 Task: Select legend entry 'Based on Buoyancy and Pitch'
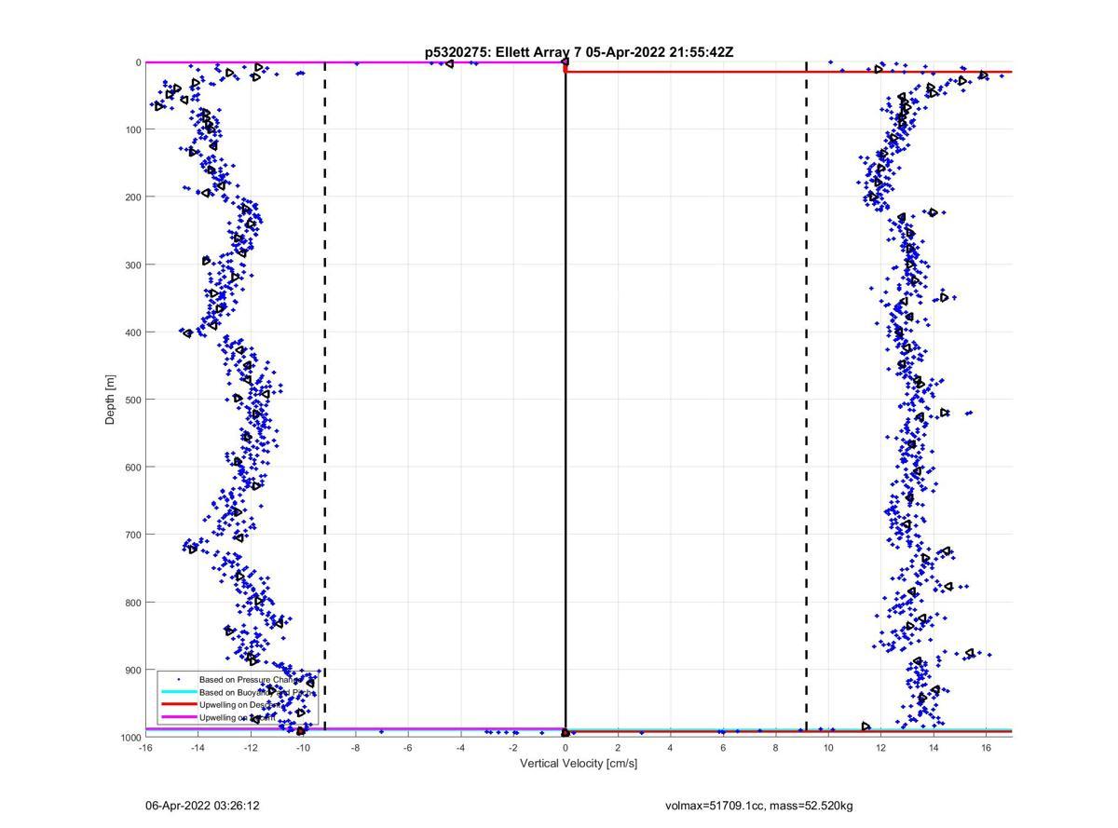point(257,692)
